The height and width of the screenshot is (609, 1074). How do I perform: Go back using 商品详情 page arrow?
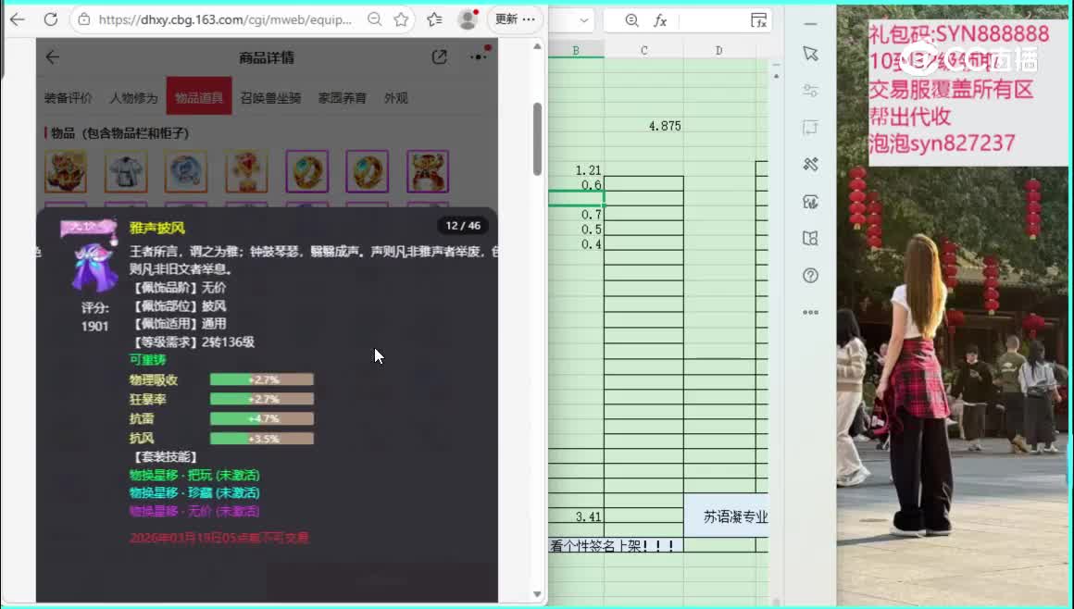[53, 57]
